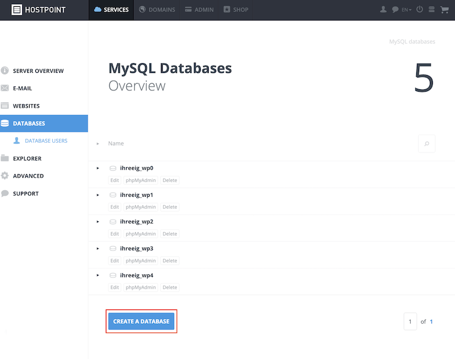Delete the ihreeig_wp4 database
The height and width of the screenshot is (359, 455).
[169, 287]
